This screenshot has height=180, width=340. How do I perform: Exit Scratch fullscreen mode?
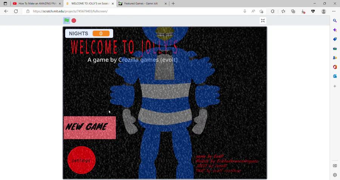(263, 21)
